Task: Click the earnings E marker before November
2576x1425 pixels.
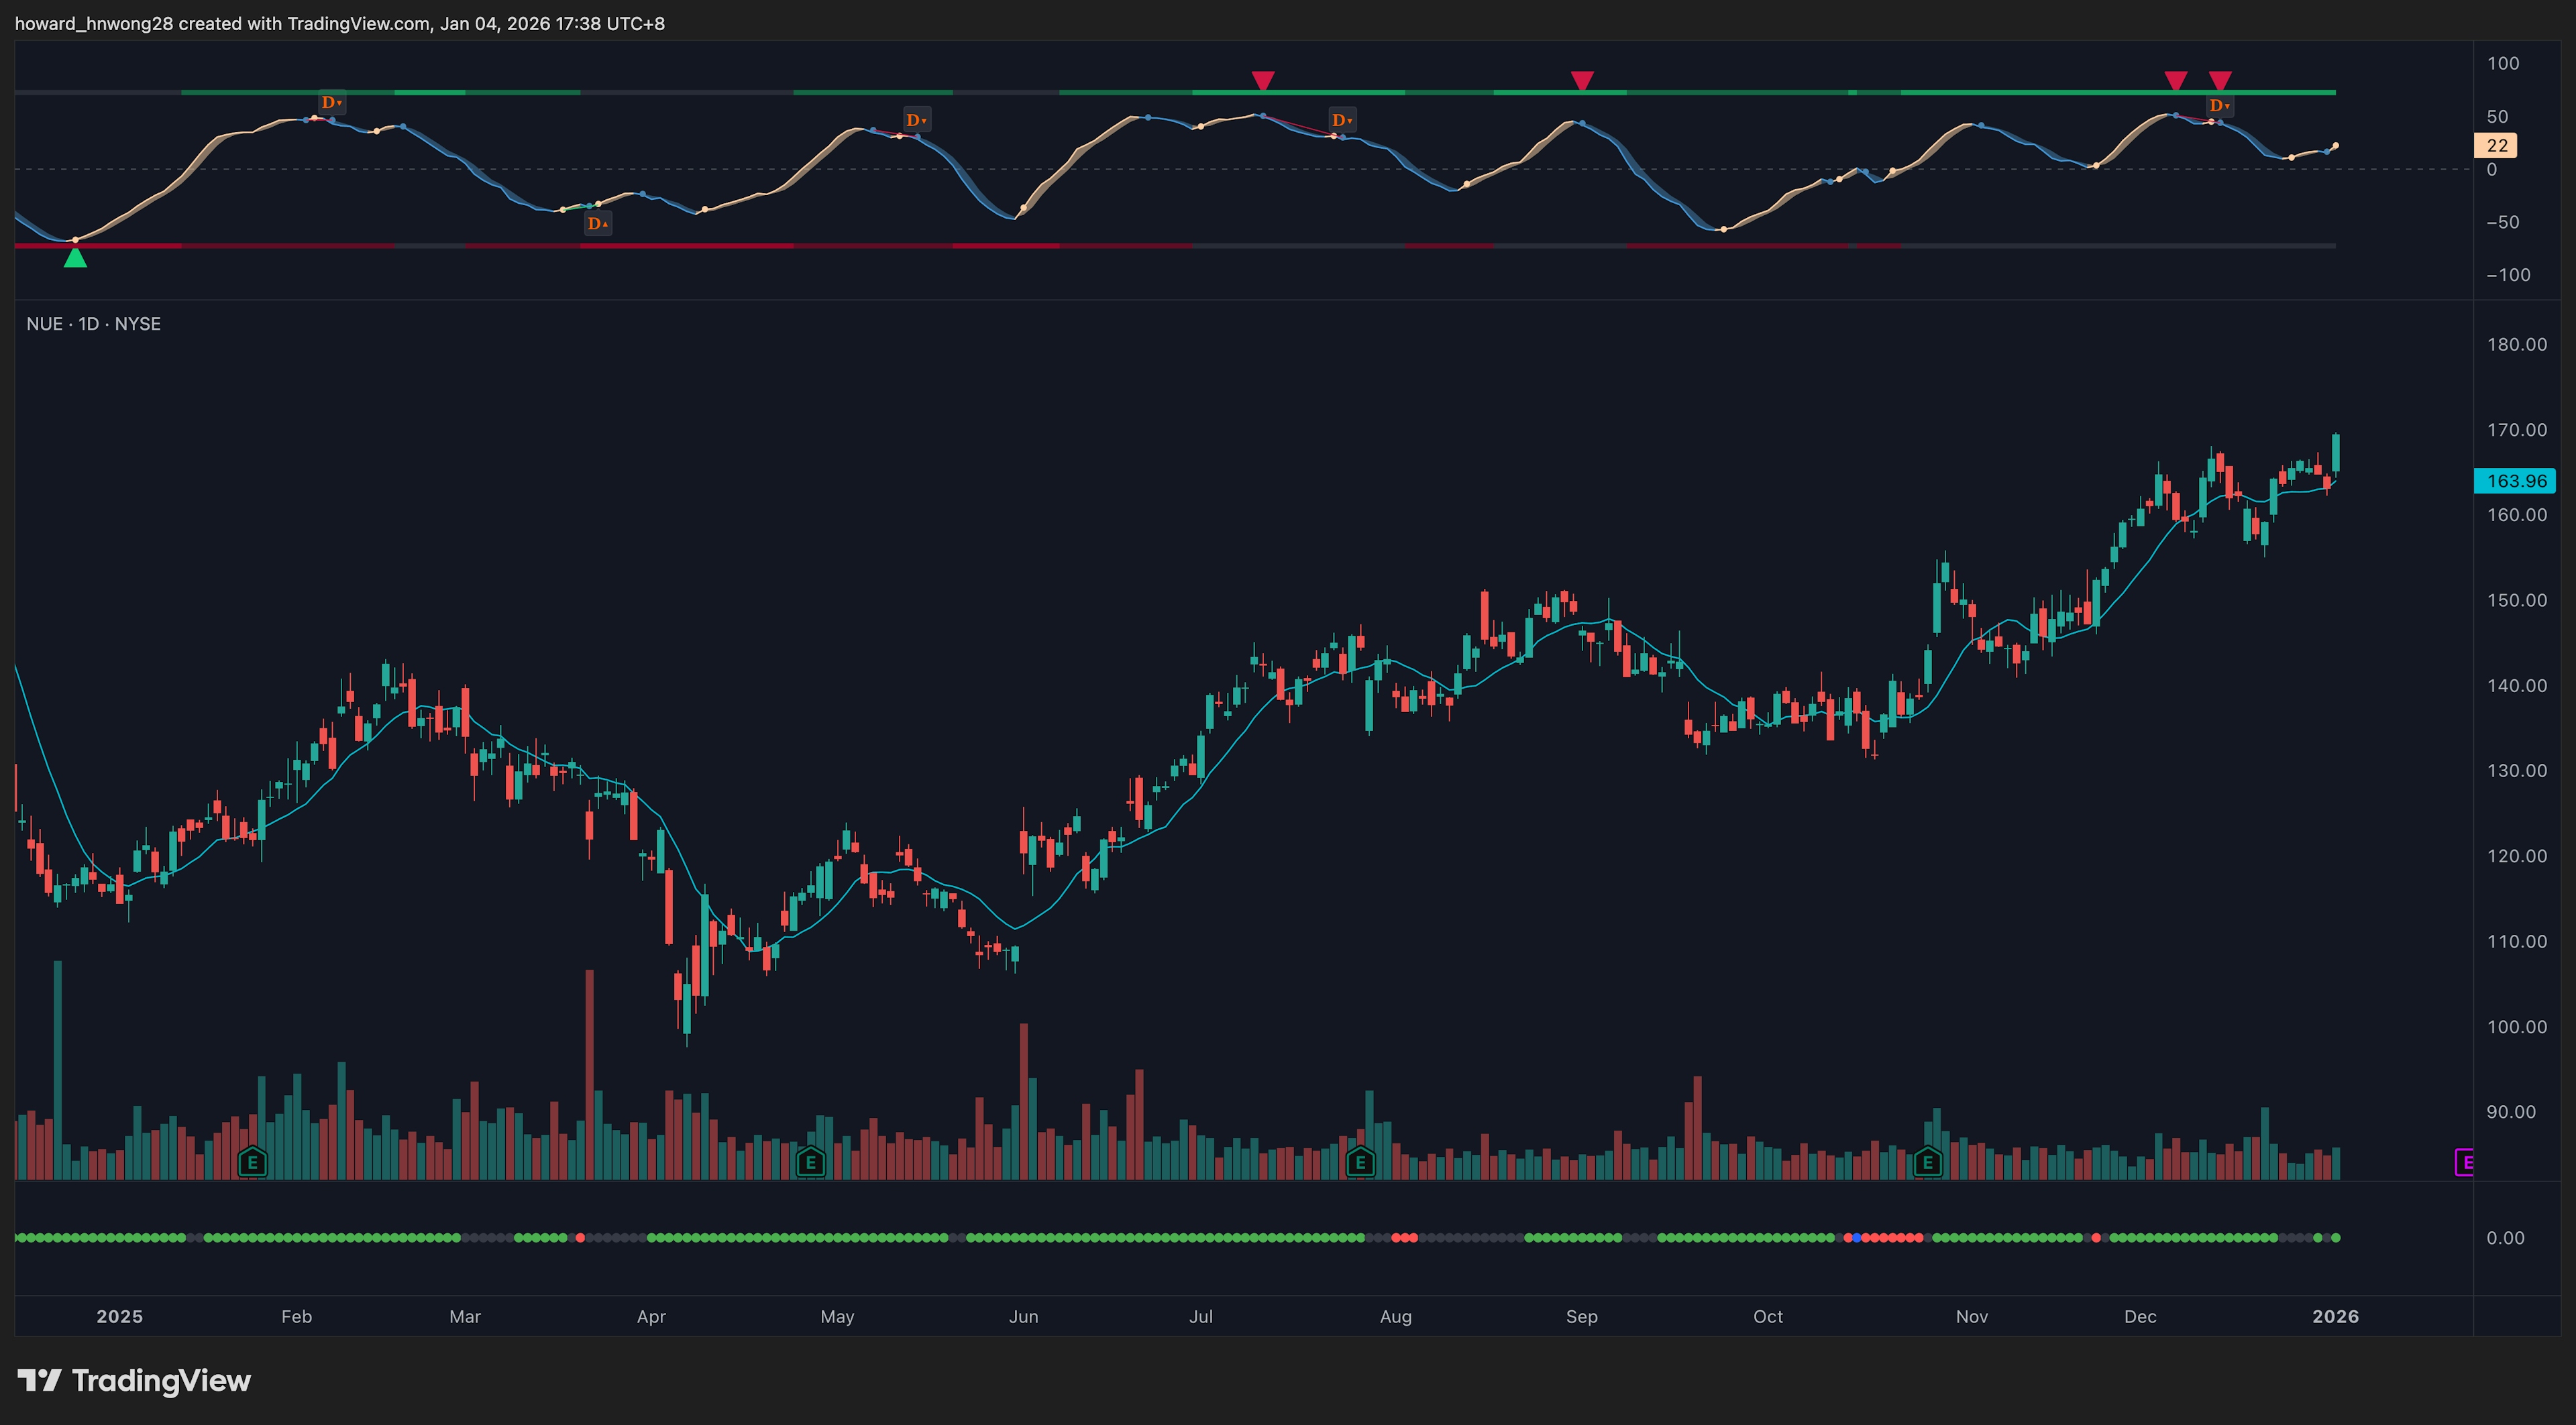Action: click(x=1927, y=1162)
